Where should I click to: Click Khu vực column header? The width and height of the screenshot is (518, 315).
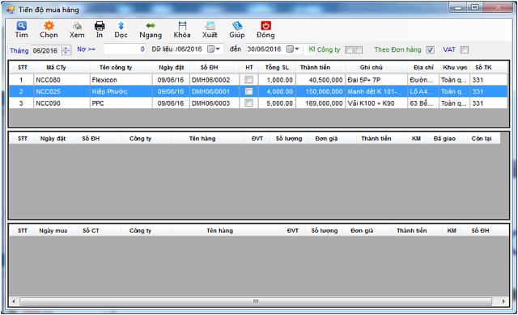point(455,68)
